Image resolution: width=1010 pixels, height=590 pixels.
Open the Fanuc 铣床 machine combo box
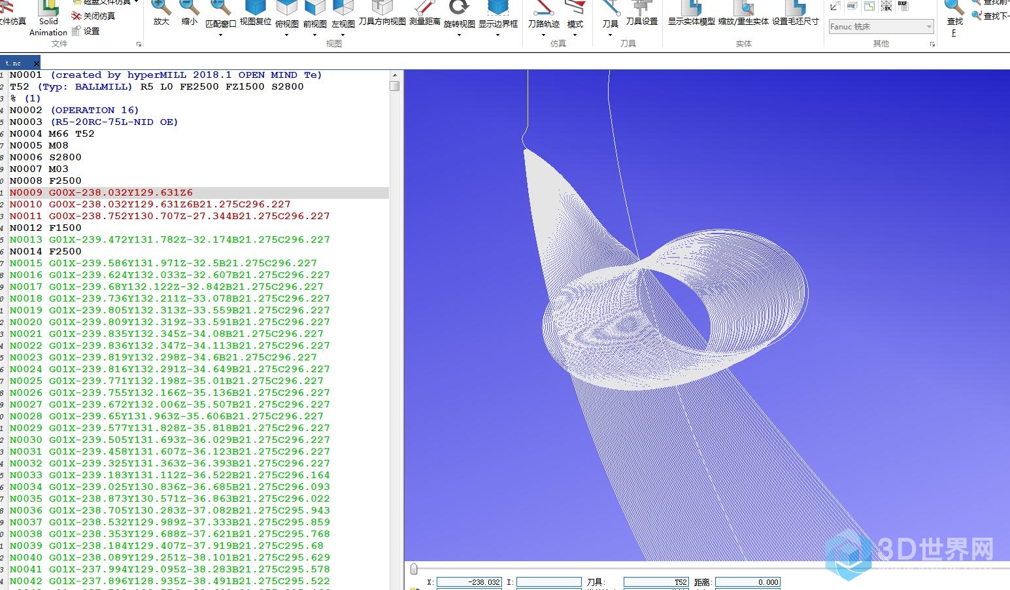click(881, 27)
